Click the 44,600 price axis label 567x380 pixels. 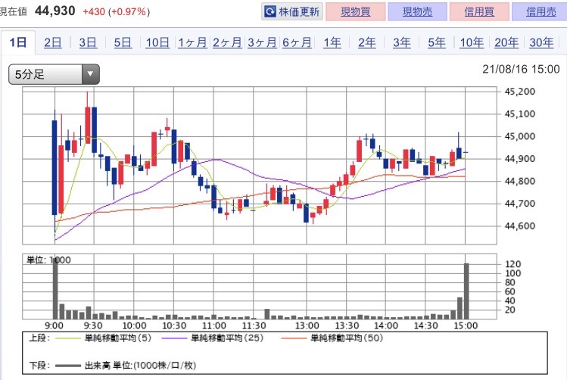point(519,226)
